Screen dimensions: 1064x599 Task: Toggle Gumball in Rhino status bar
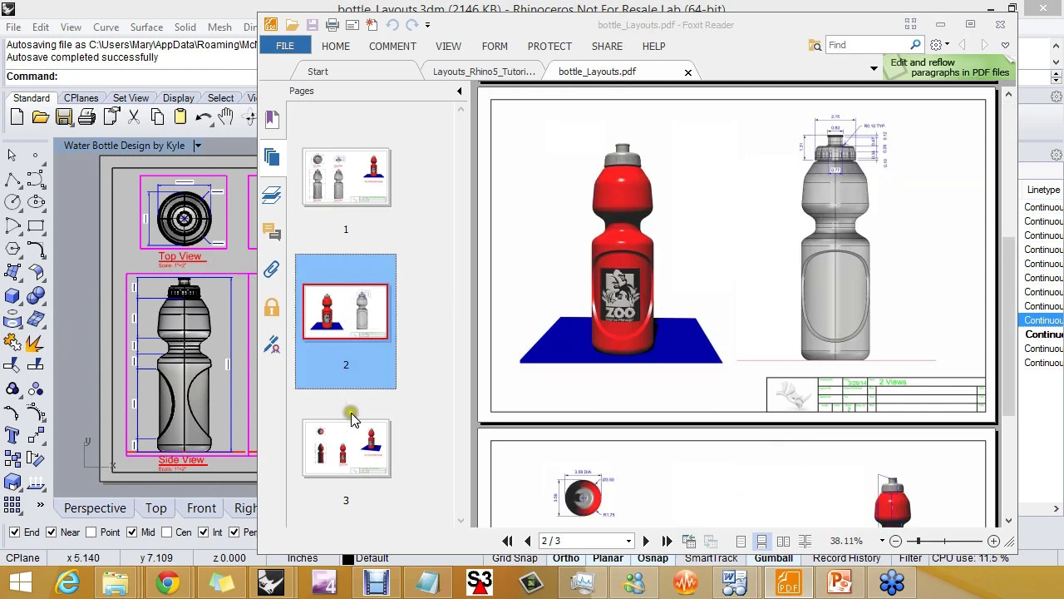(x=773, y=558)
